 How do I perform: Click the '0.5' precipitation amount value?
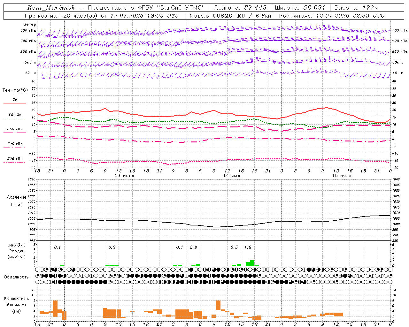tap(234, 247)
